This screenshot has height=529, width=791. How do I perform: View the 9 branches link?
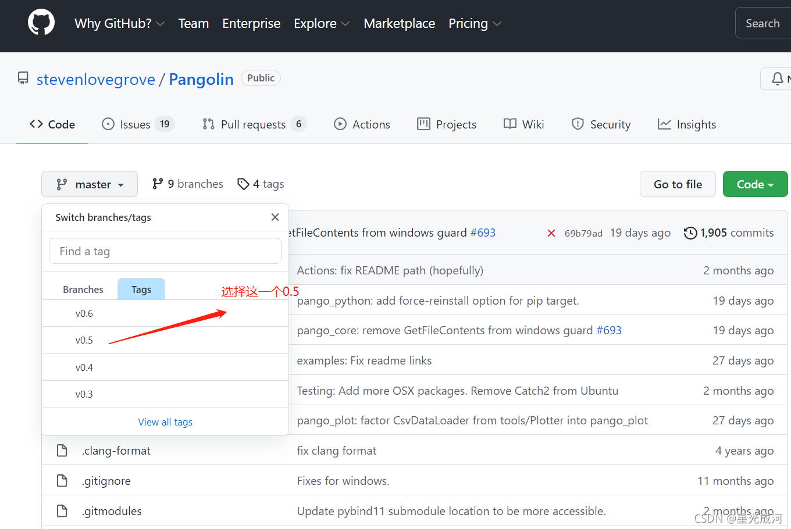click(188, 184)
